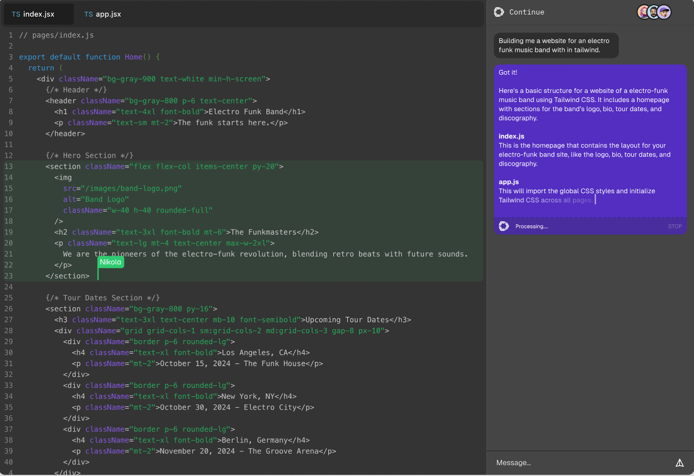Switch to the app.jsx tab
Screen dimensions: 694x476
(x=103, y=14)
